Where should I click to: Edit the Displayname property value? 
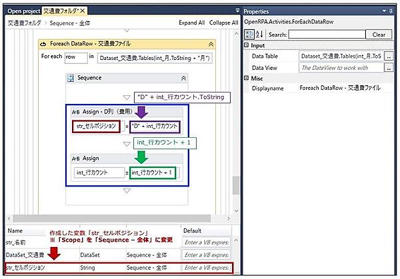[340, 88]
